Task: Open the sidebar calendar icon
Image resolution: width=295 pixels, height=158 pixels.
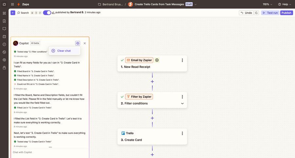Action: click(x=4, y=37)
